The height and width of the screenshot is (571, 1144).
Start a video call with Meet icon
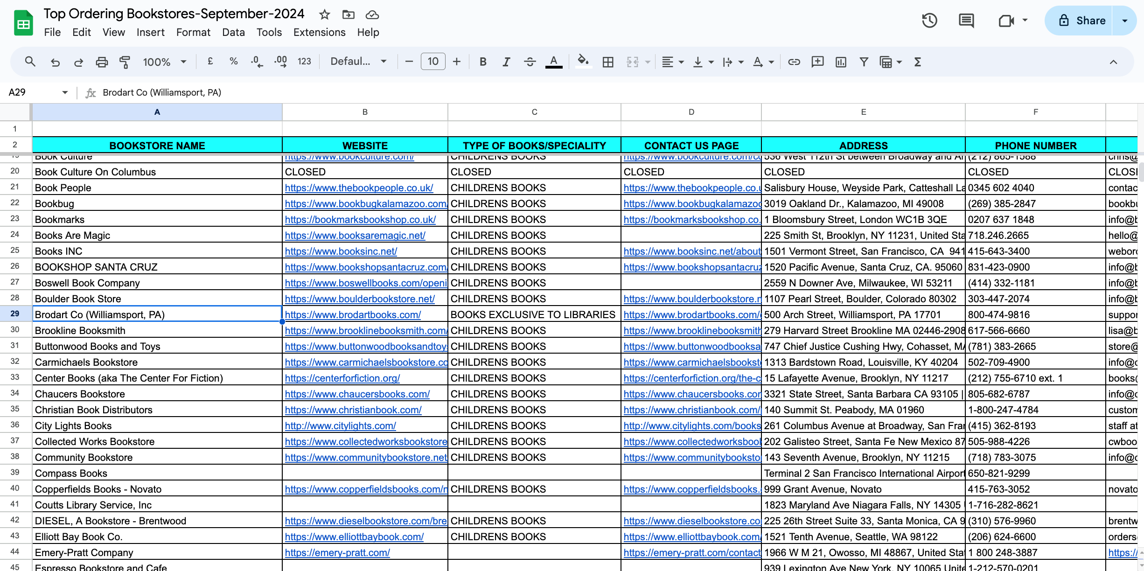[x=1006, y=21]
